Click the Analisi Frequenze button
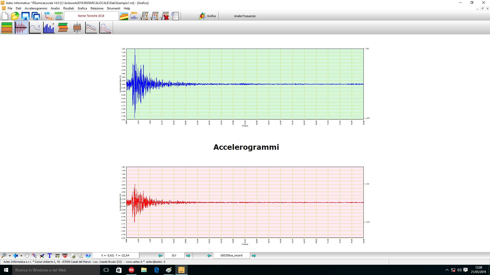 tap(244, 16)
